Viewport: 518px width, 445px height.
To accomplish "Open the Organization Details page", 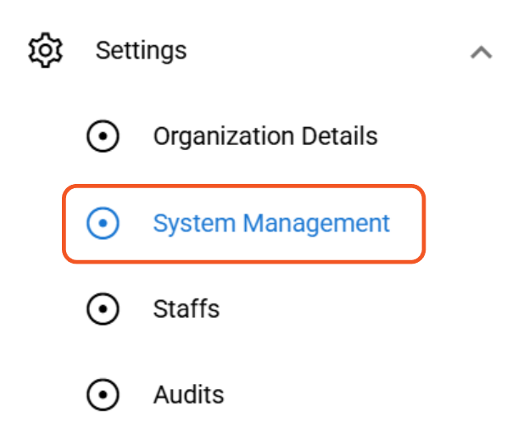I will click(265, 136).
